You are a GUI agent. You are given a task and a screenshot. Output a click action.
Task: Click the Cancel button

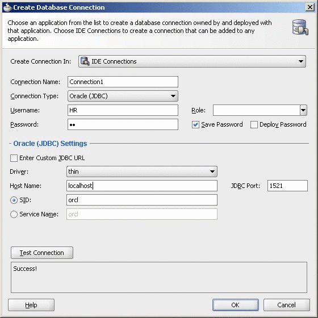[x=287, y=305]
